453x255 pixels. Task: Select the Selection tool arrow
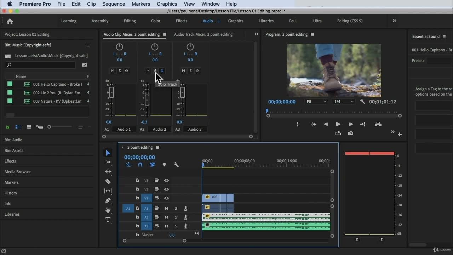click(x=108, y=153)
